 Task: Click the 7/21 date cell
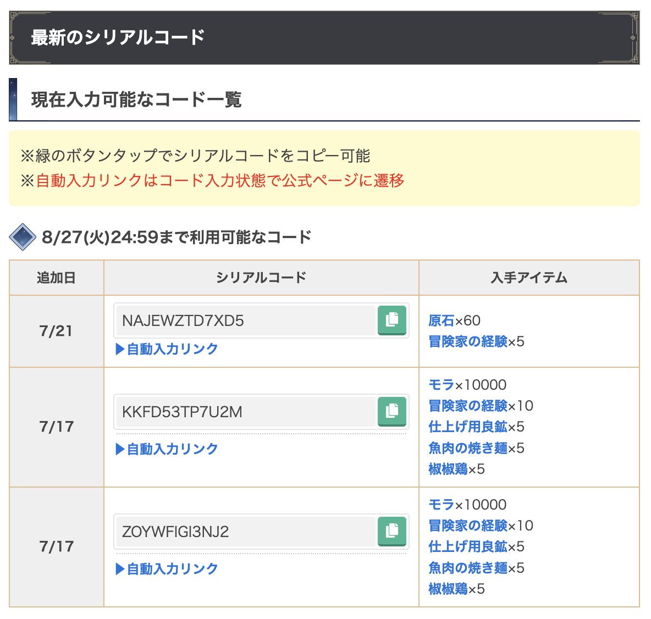pos(57,331)
